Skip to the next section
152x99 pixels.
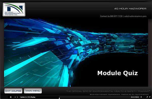pos(17,97)
